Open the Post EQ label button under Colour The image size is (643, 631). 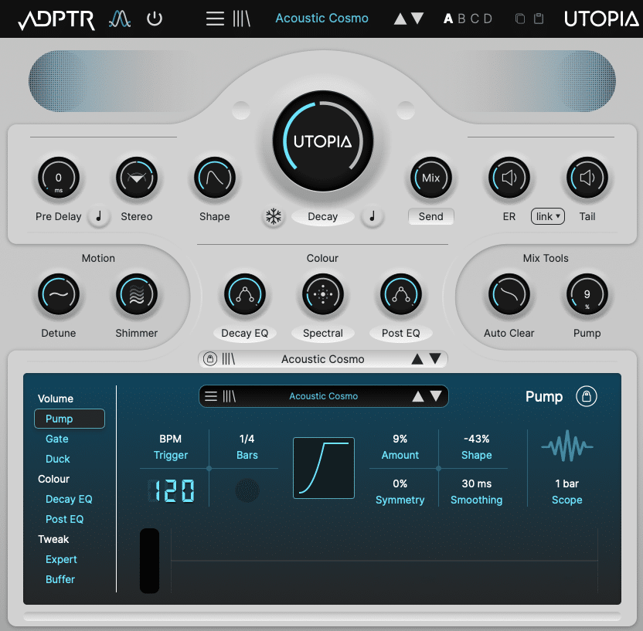click(x=400, y=333)
